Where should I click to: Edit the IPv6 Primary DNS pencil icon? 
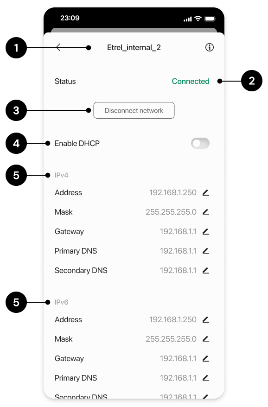(206, 378)
